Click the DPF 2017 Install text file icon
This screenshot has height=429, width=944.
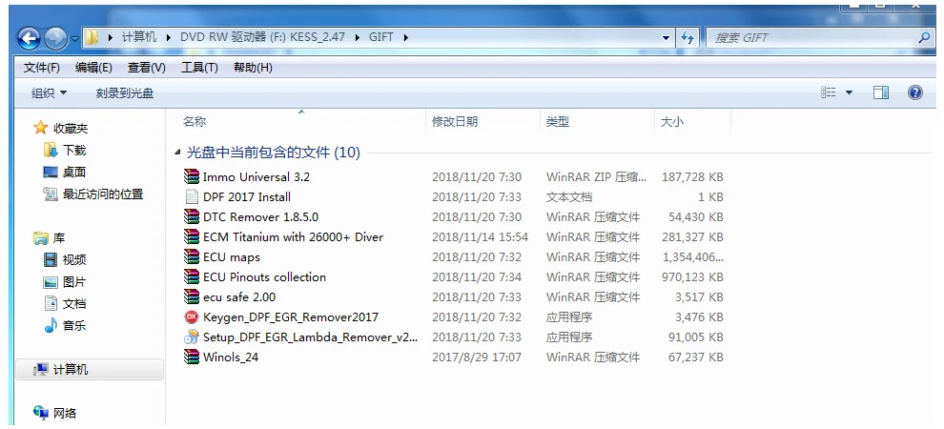tap(191, 196)
